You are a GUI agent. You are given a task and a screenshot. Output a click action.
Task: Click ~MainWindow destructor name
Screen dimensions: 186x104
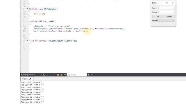[49, 9]
